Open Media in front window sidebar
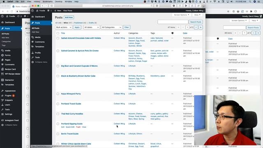The height and width of the screenshot is (148, 263). [x=37, y=37]
